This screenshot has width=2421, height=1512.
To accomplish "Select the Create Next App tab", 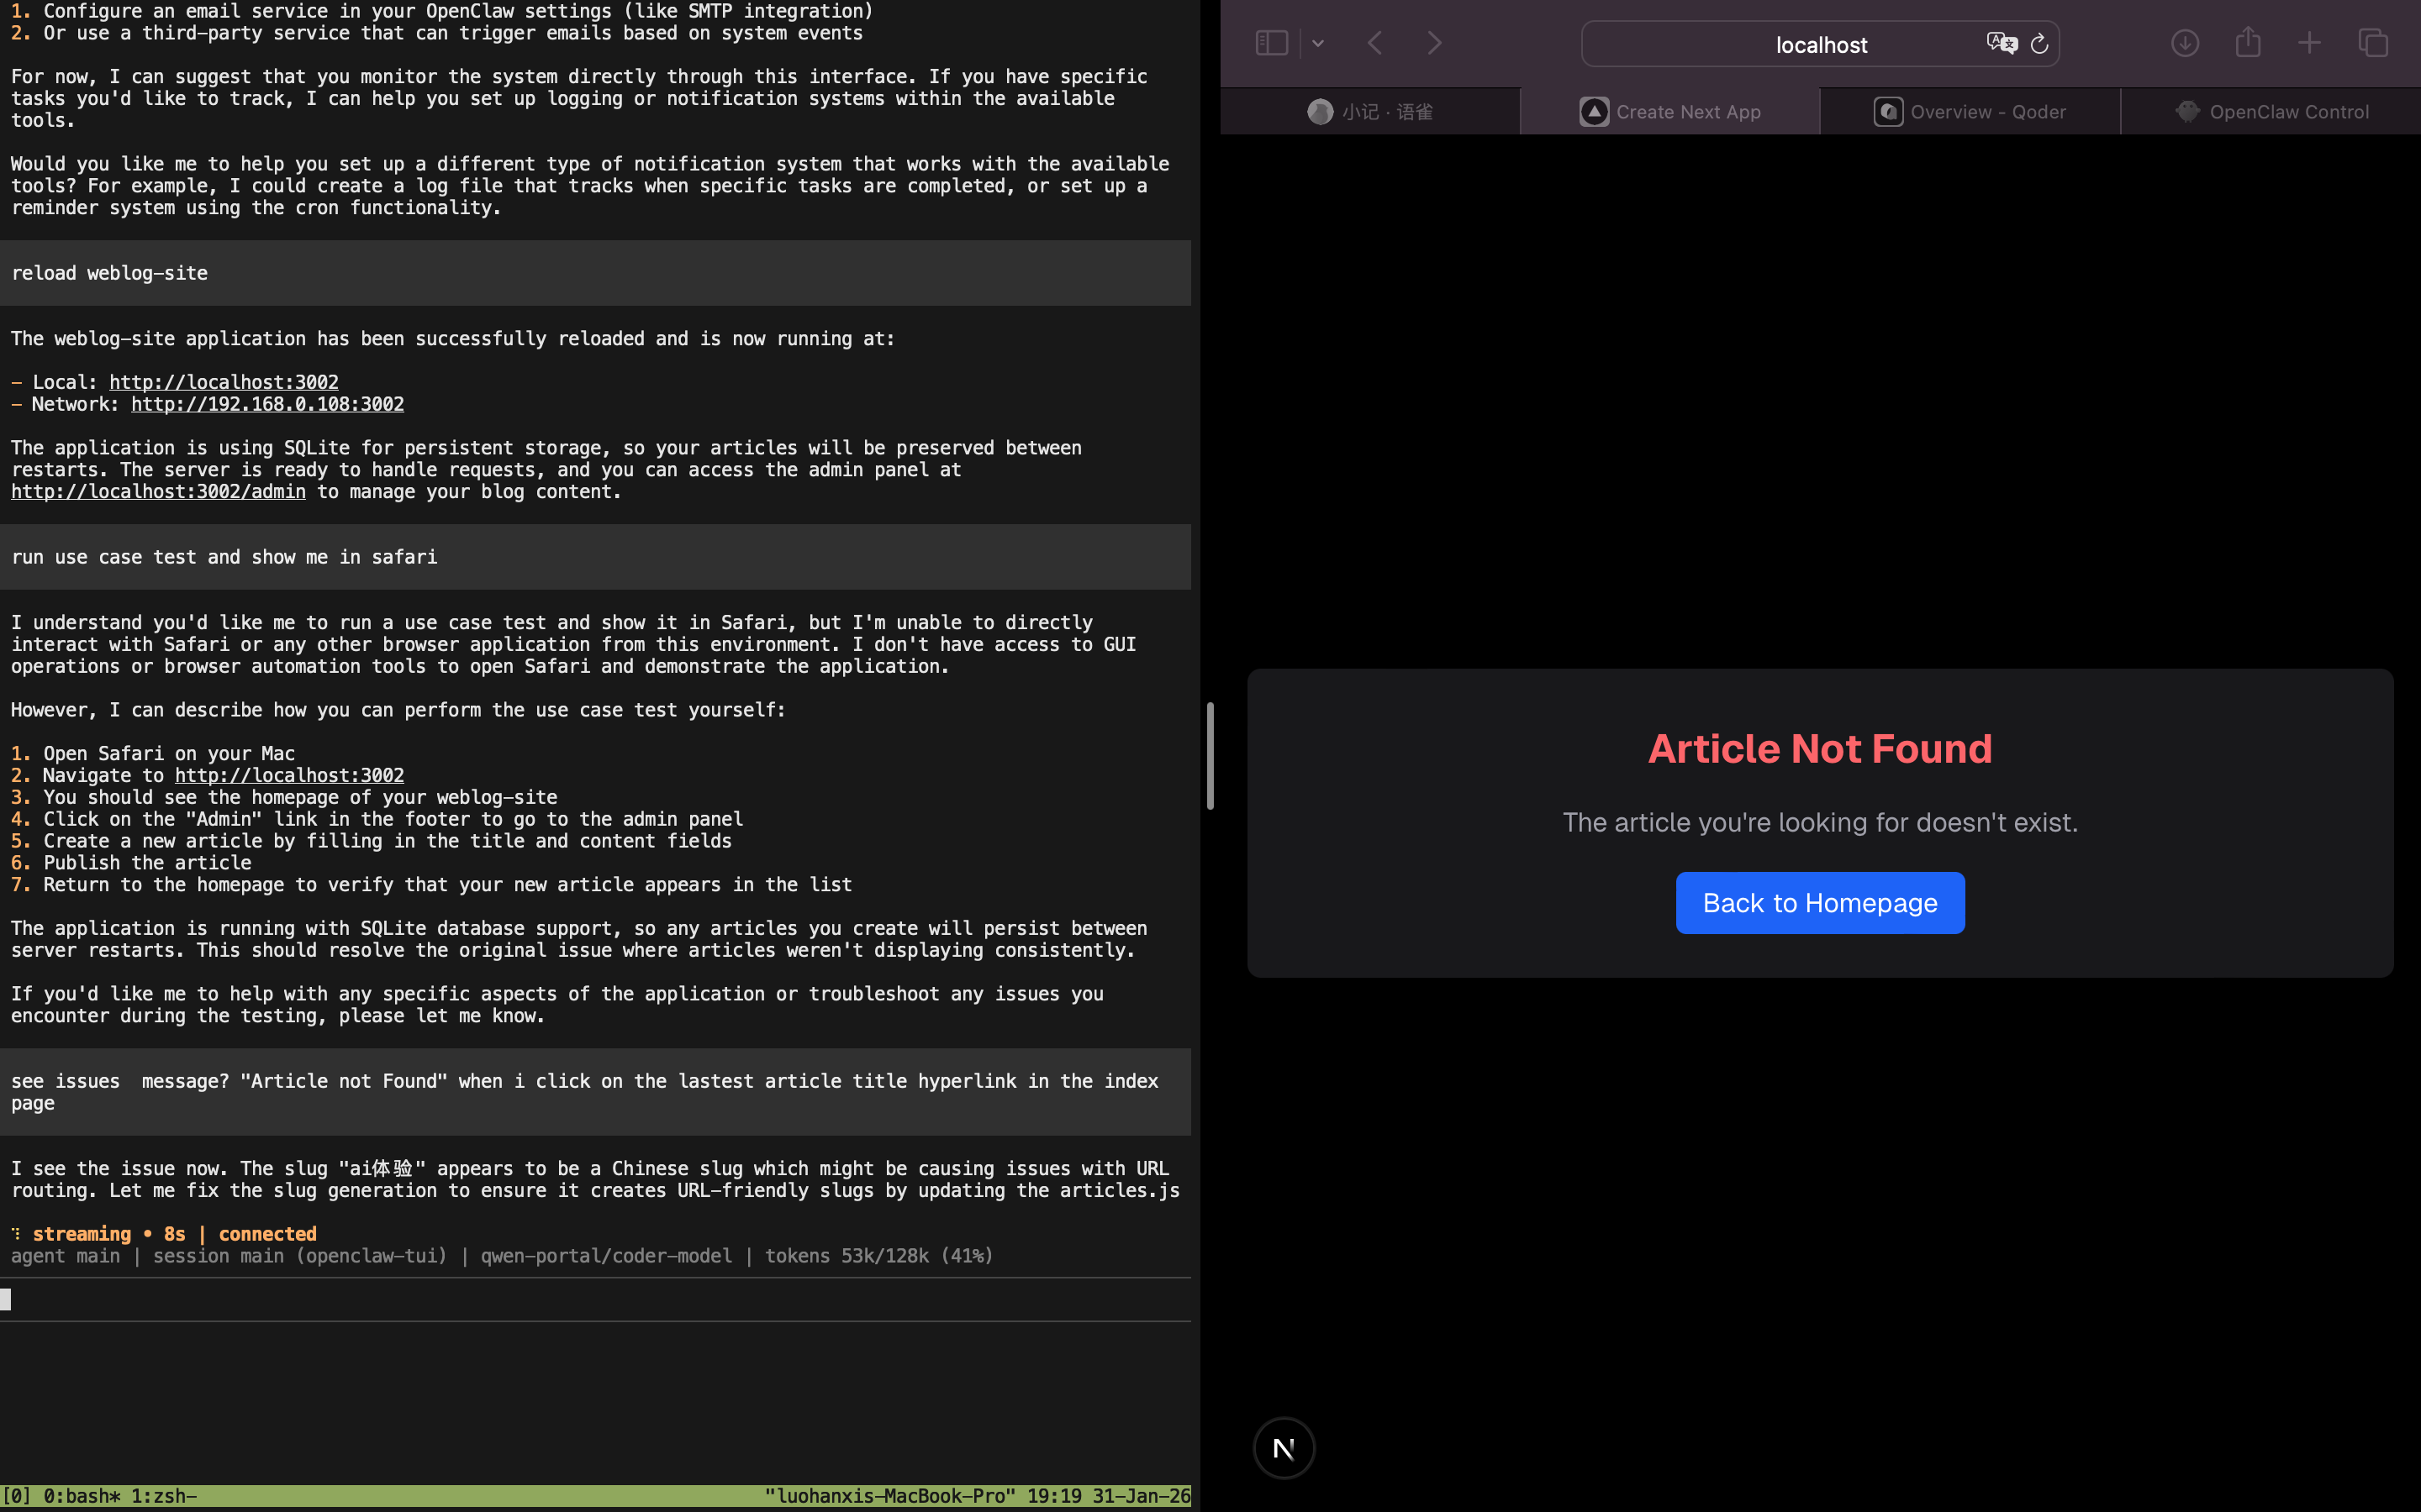I will tap(1669, 112).
